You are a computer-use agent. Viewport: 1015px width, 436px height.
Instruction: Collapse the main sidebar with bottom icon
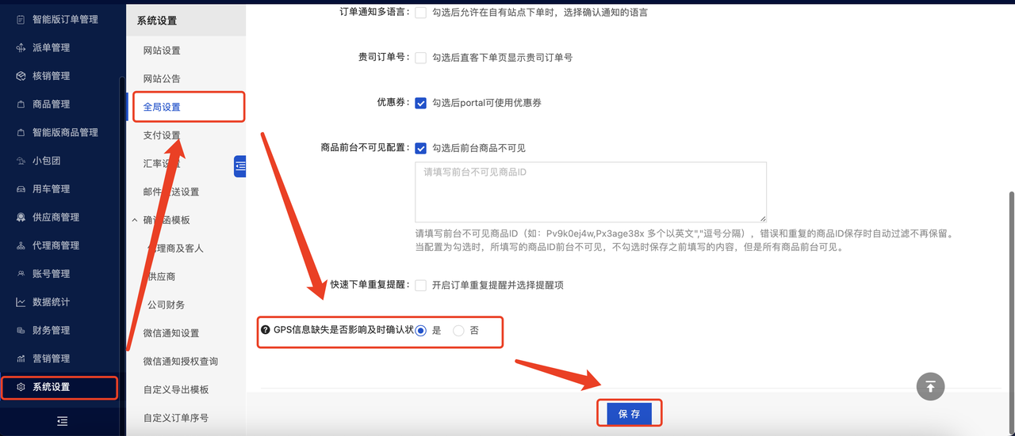[63, 421]
